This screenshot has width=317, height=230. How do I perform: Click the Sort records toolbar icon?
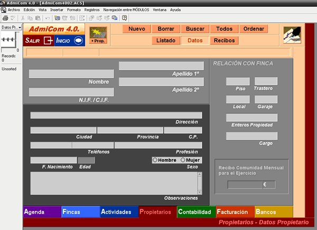point(82,18)
